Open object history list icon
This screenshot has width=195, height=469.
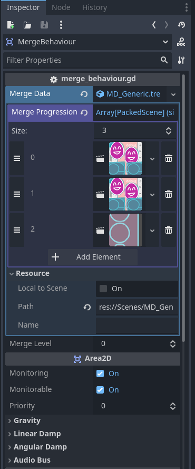click(x=181, y=25)
